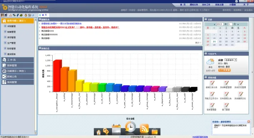
Task: Open the 工作流 sidebar section
Action: tap(18, 60)
